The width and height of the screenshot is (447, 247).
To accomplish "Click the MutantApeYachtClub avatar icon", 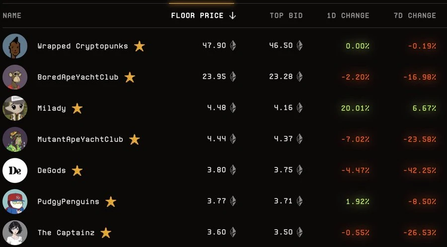I will pos(15,139).
